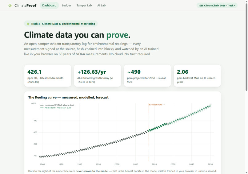This screenshot has width=248, height=174.
Task: Click the ppm y-axis unit label
Action: pyautogui.click(x=34, y=103)
